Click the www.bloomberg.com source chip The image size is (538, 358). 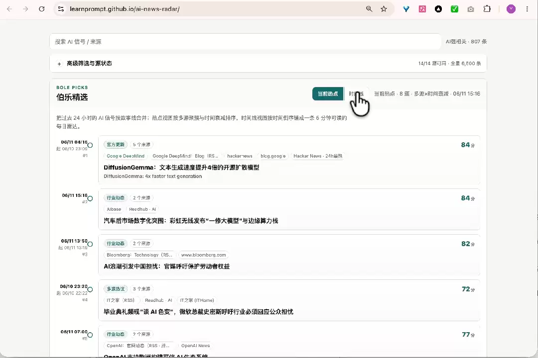[x=203, y=255]
